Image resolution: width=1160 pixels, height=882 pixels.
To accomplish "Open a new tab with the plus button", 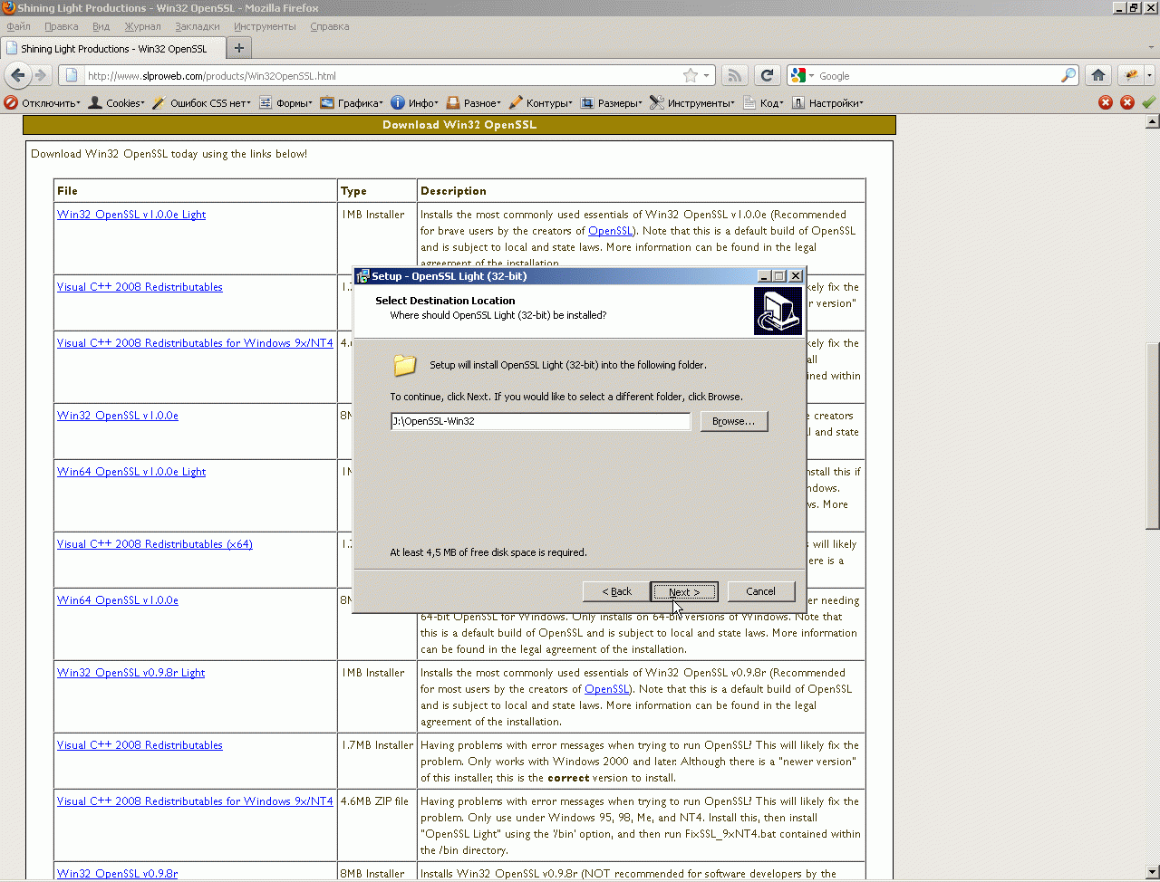I will click(239, 48).
